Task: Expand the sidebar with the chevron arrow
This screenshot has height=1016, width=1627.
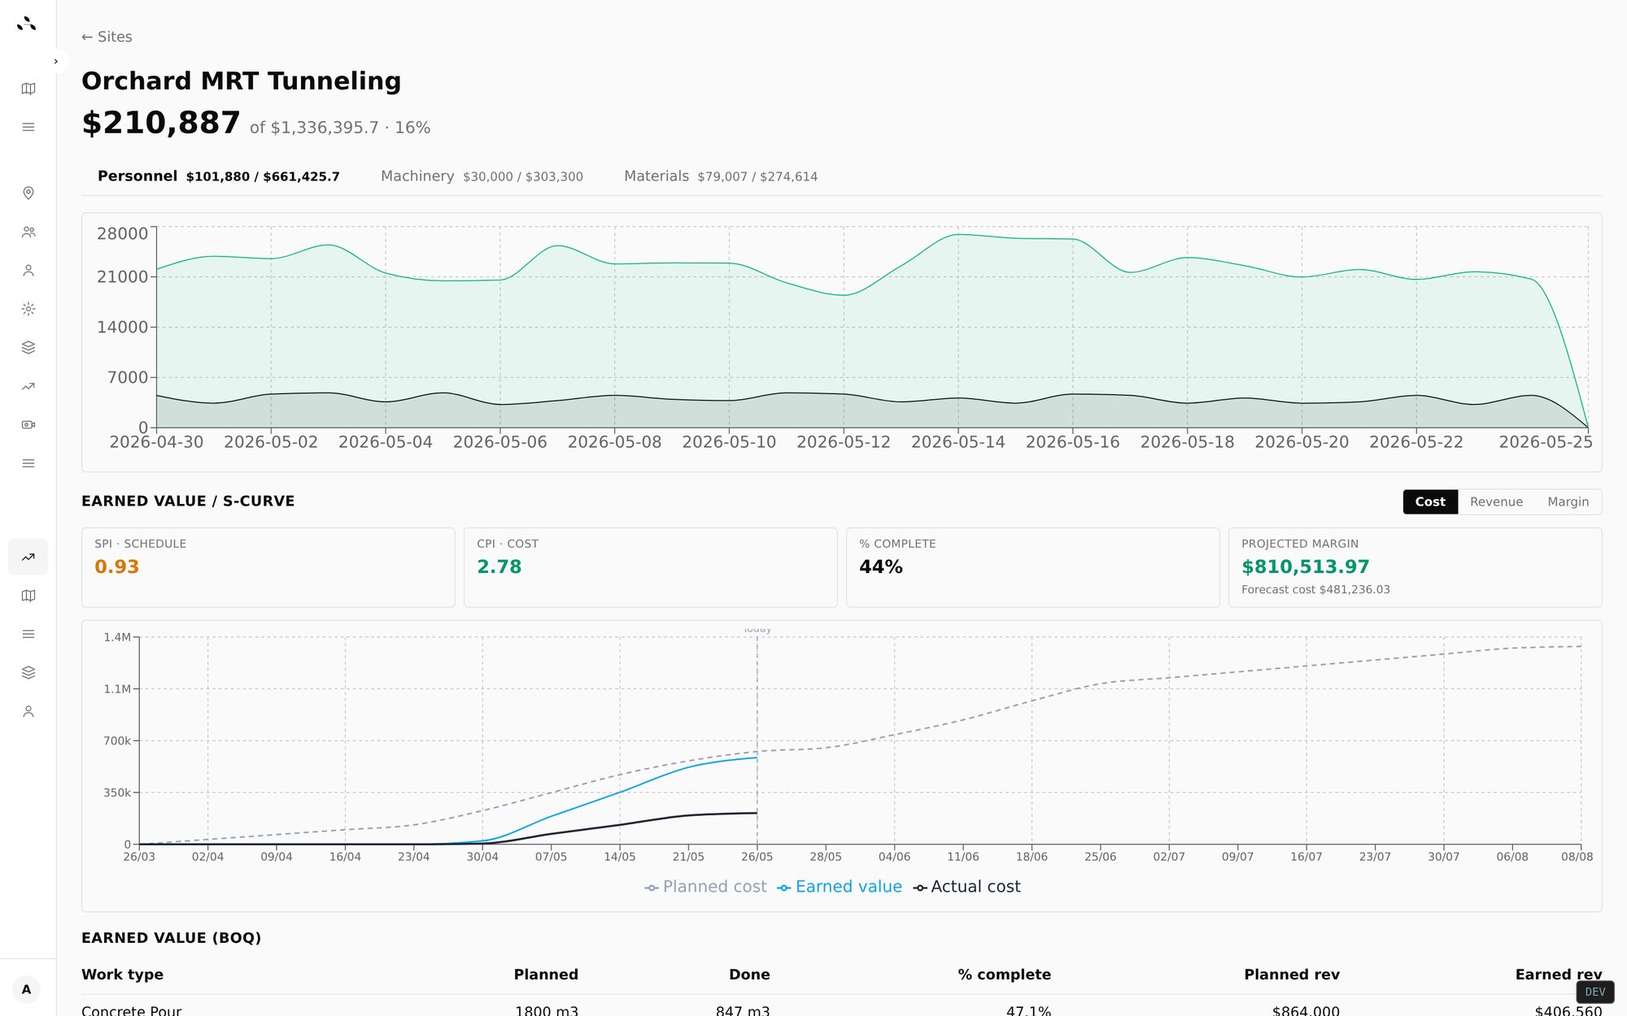Action: (55, 61)
